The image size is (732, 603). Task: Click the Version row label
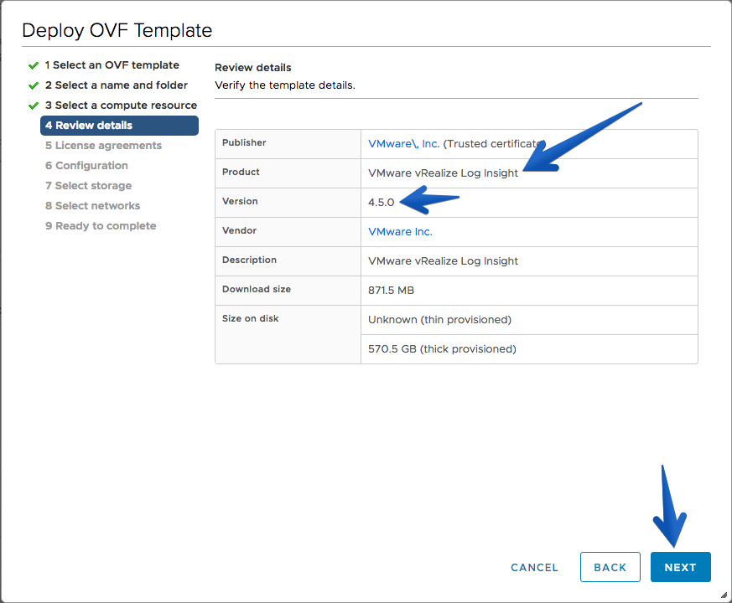240,201
